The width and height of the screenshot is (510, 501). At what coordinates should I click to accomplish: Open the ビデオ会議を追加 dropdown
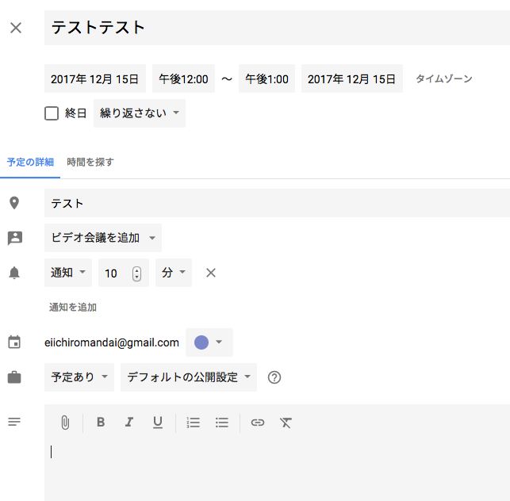pos(103,238)
